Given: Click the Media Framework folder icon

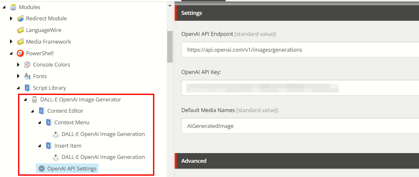Looking at the screenshot, I should pos(20,42).
